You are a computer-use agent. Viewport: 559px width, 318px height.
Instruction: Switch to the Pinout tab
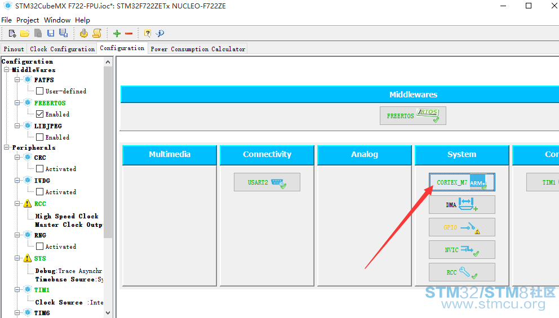point(14,49)
